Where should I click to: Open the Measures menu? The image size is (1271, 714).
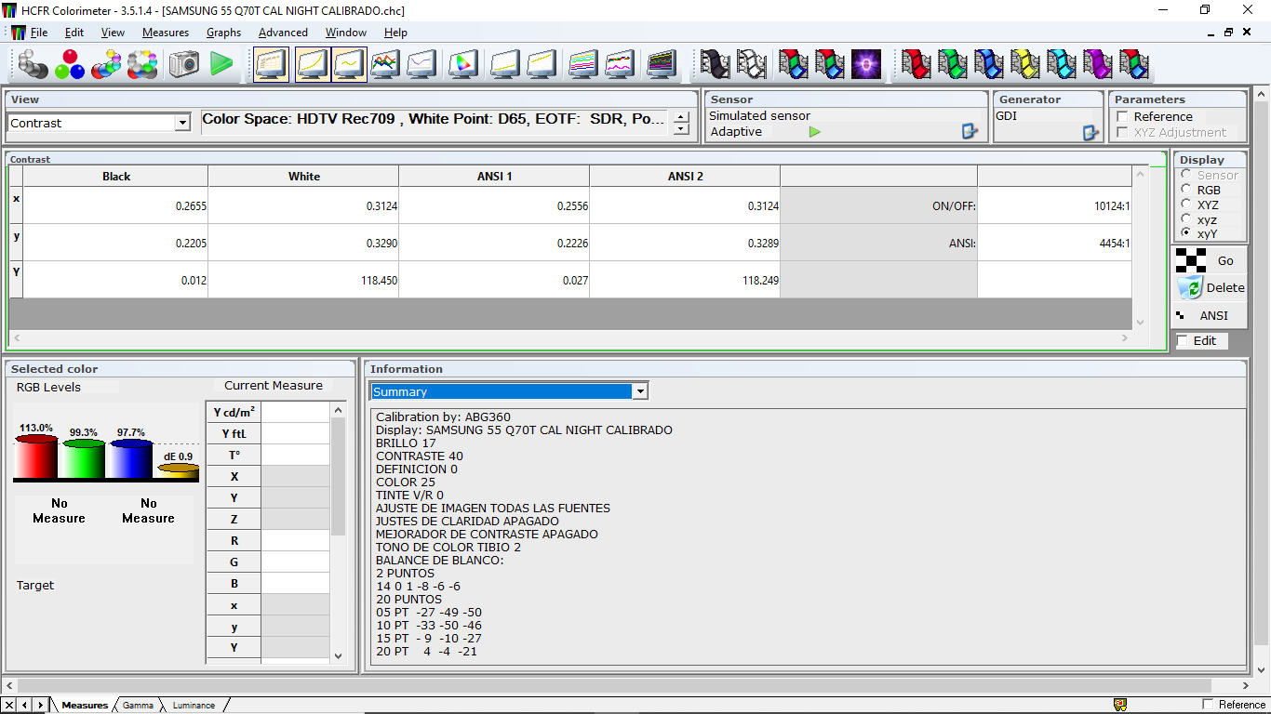click(x=166, y=33)
